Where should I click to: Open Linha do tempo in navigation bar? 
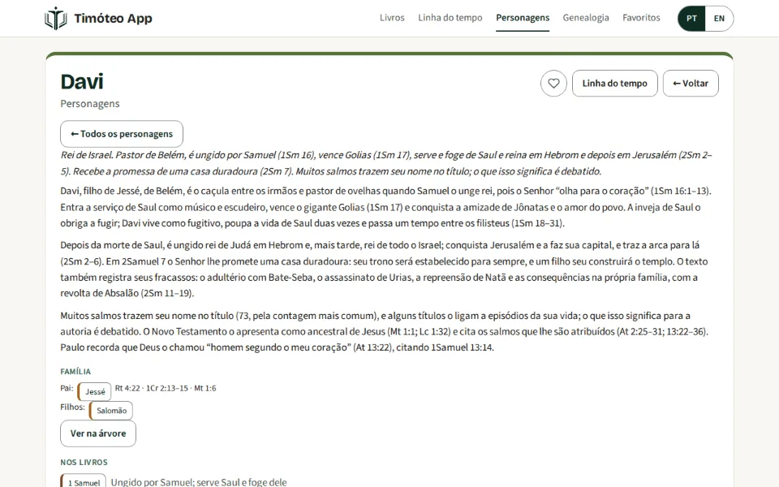[450, 18]
